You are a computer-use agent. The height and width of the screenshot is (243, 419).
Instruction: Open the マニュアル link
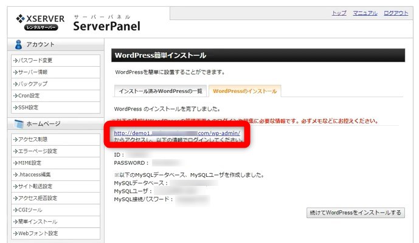click(x=365, y=13)
